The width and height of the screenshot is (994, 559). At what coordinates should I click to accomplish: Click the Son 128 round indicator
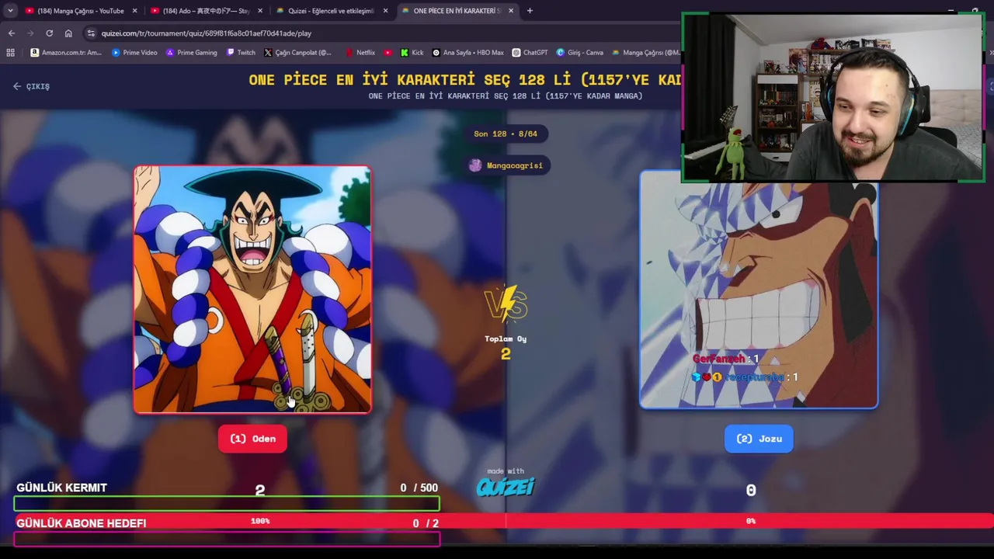(x=506, y=134)
